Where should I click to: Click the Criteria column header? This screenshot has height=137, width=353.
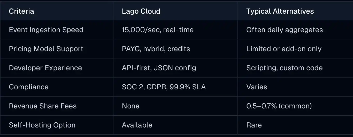pos(21,11)
